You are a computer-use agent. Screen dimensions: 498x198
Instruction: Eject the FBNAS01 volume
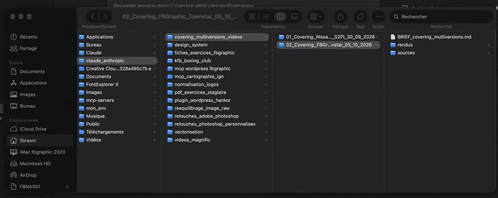[x=67, y=187]
